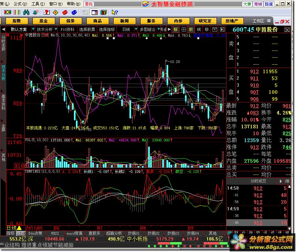Expand the 技术分析 dropdown arrow
296x252 pixels.
56,29
